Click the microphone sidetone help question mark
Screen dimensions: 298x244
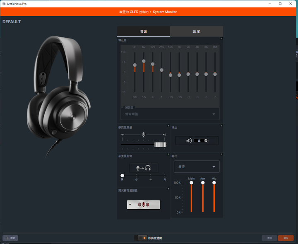(168, 155)
